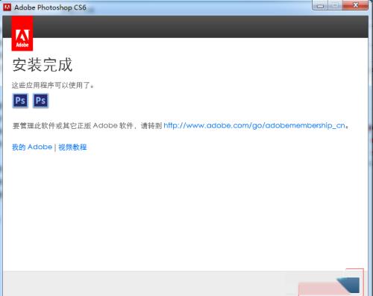373x296 pixels.
Task: Click the second Ps application icon
Action: click(x=40, y=101)
